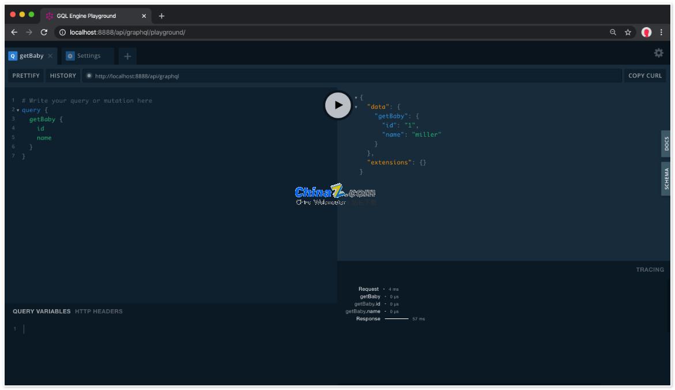Collapse the response root object arrow
The width and height of the screenshot is (675, 390).
pos(356,98)
